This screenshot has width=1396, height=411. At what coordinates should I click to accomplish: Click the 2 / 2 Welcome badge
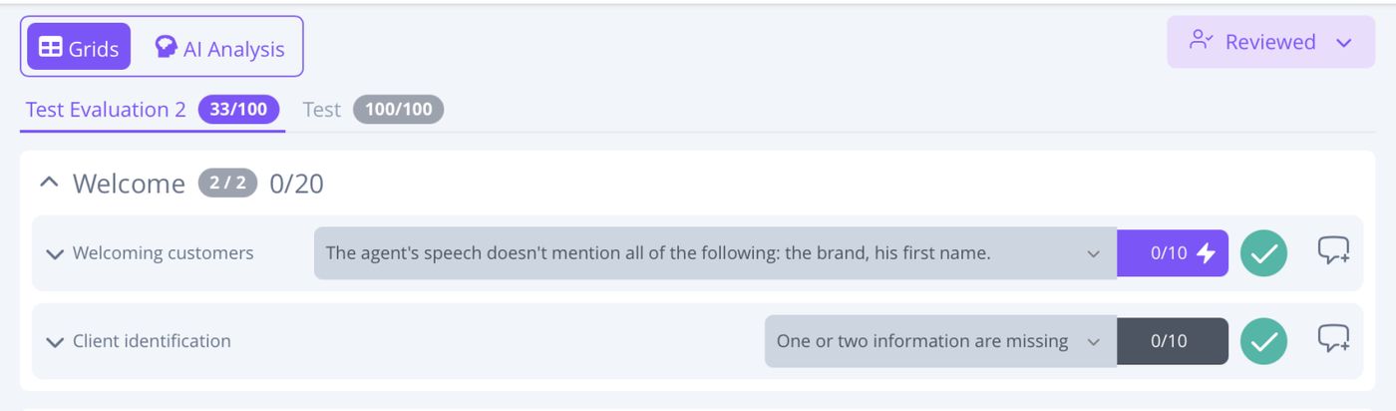pyautogui.click(x=227, y=183)
